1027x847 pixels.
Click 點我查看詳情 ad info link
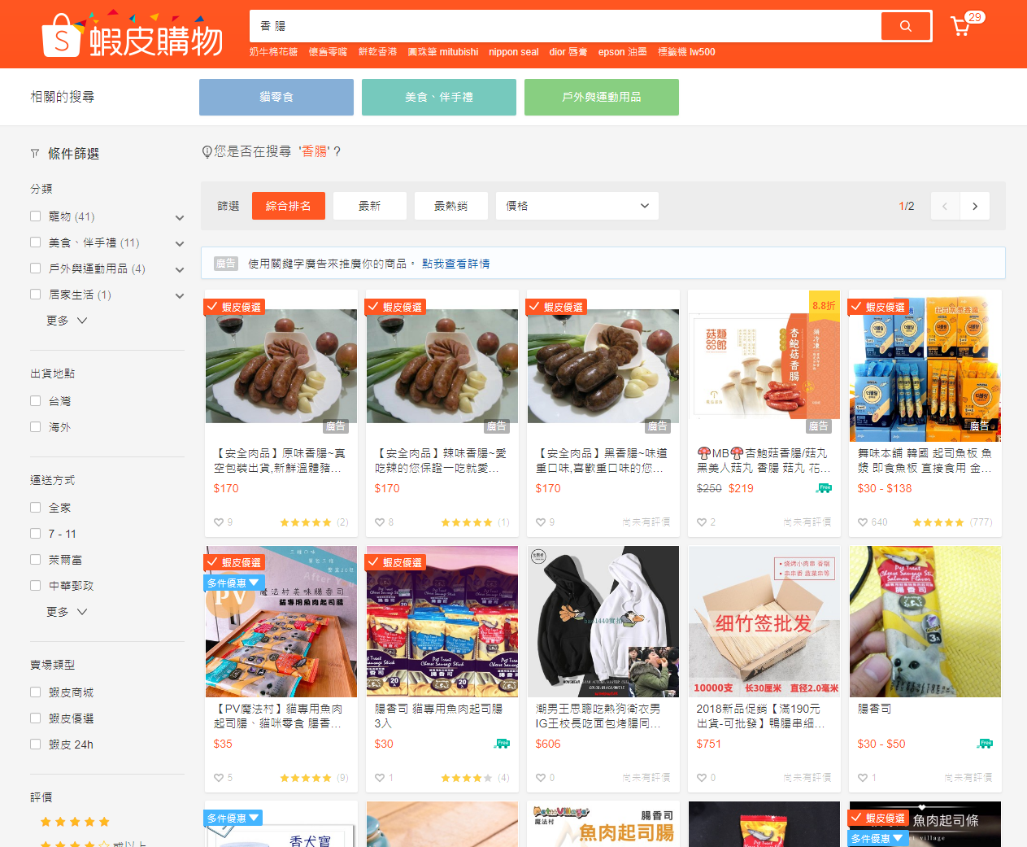point(455,264)
